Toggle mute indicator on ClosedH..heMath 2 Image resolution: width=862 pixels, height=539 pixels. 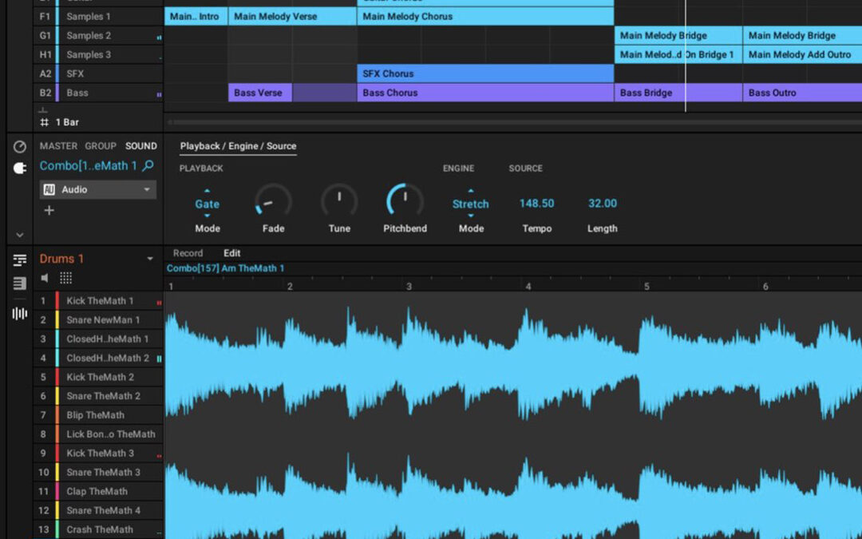point(157,358)
